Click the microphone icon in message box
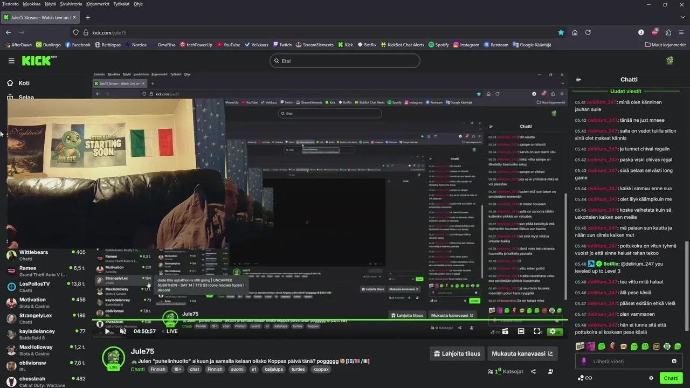The height and width of the screenshot is (388, 690). (584, 361)
